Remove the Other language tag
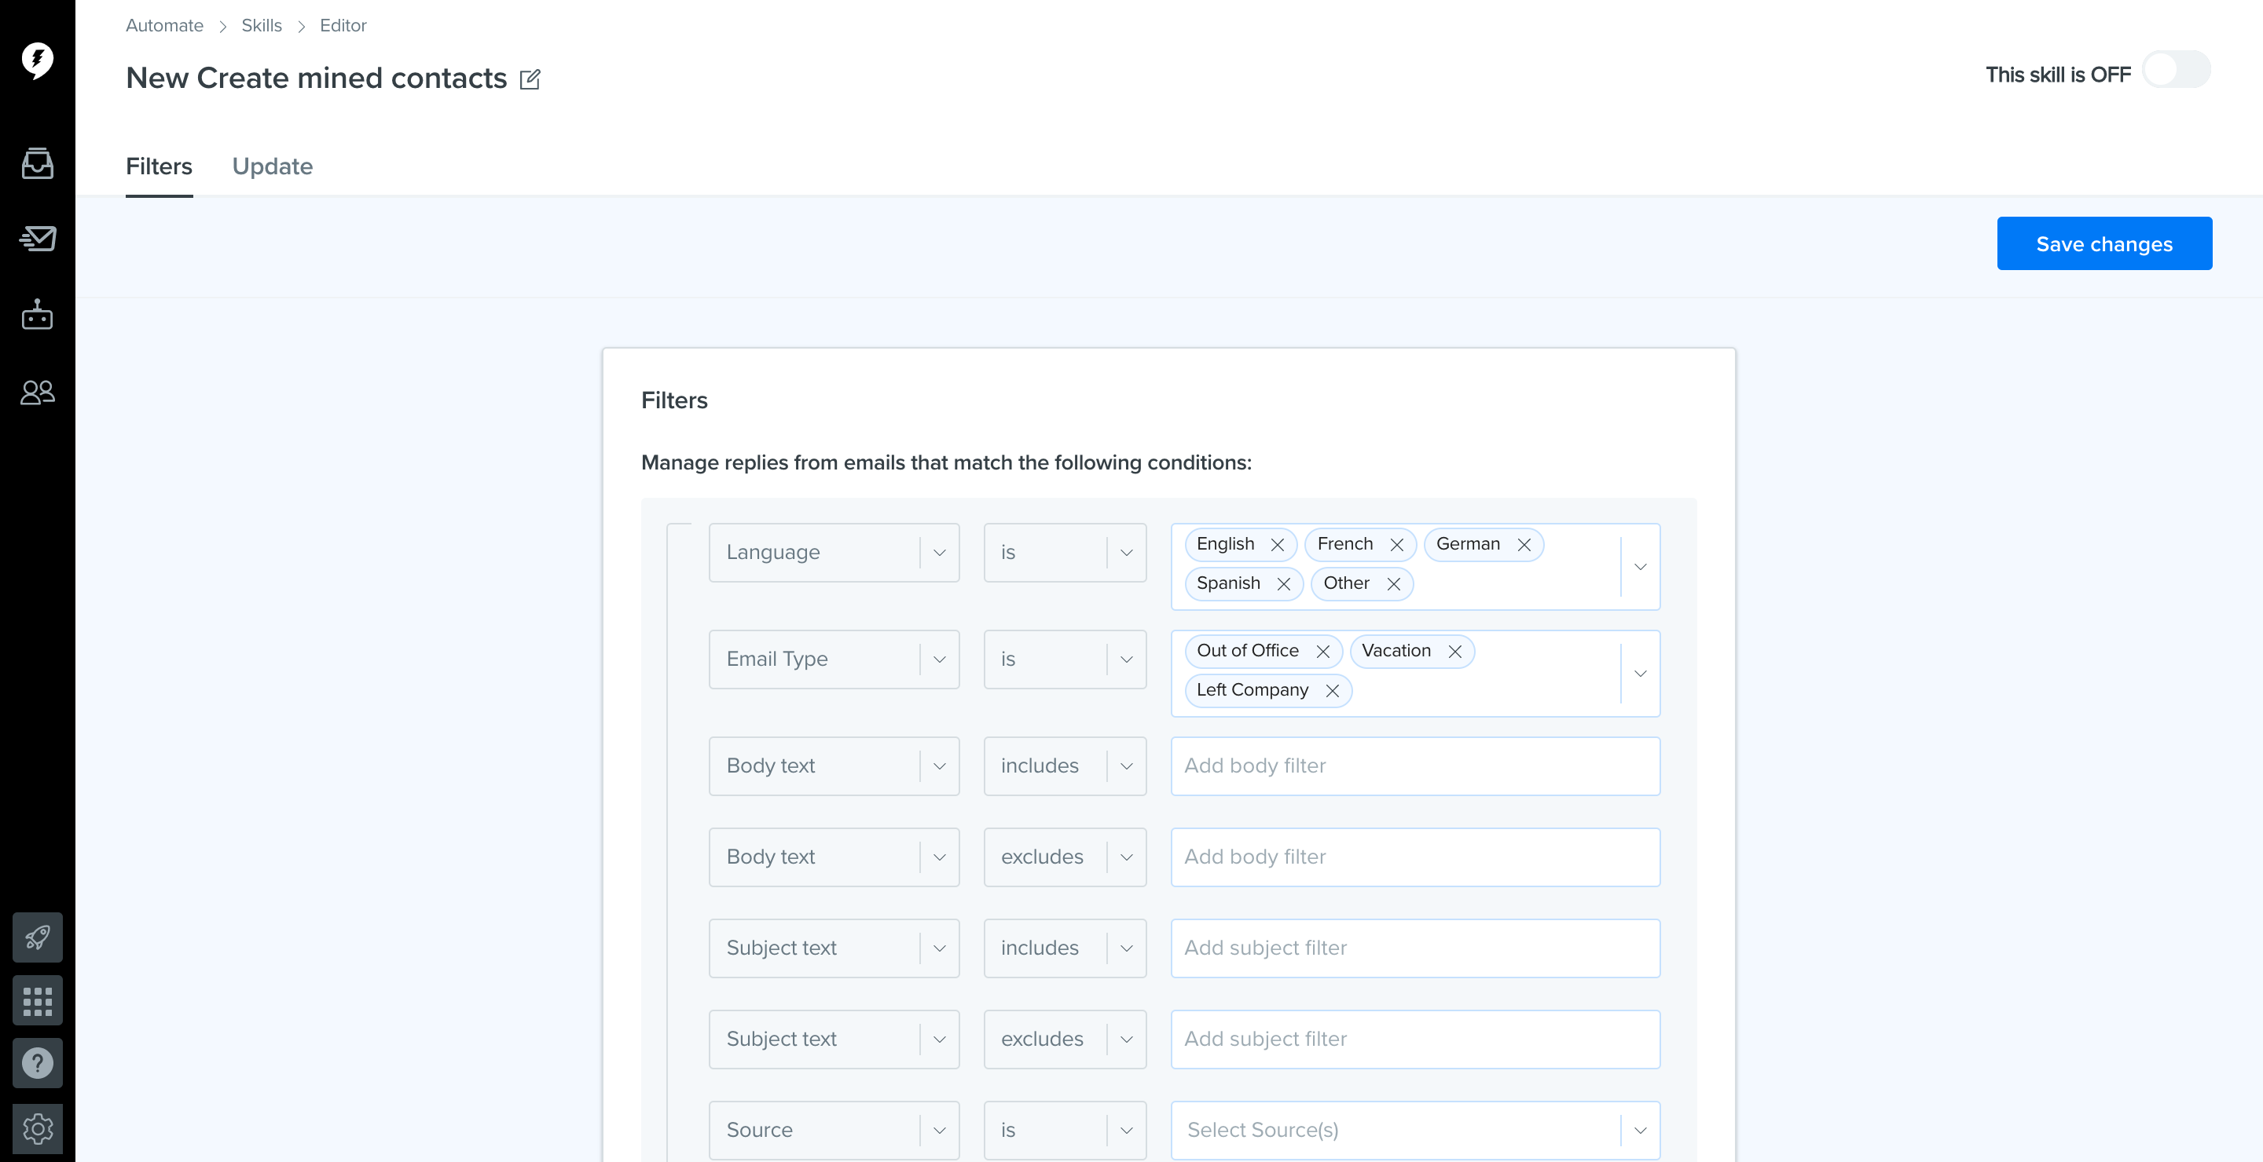 tap(1393, 584)
